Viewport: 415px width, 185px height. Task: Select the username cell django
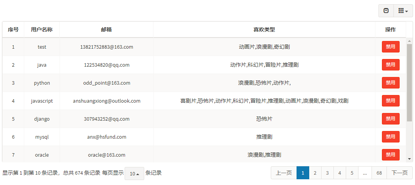[42, 119]
